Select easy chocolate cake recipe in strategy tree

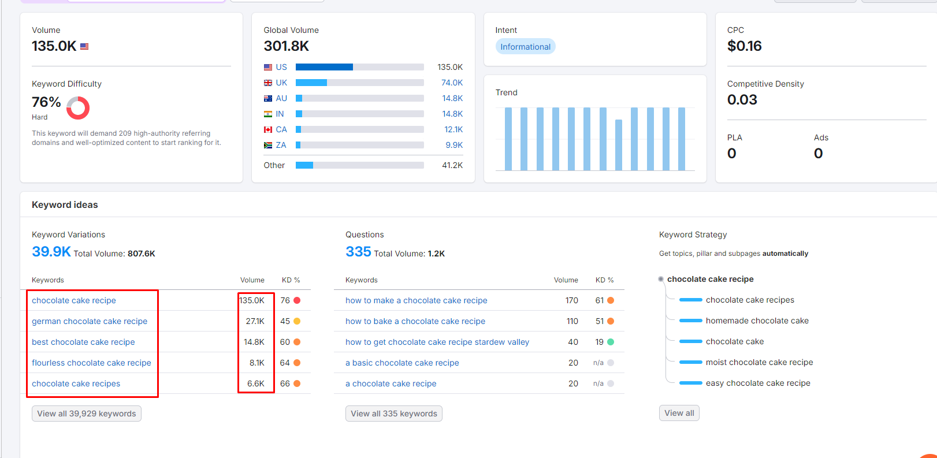pyautogui.click(x=758, y=383)
